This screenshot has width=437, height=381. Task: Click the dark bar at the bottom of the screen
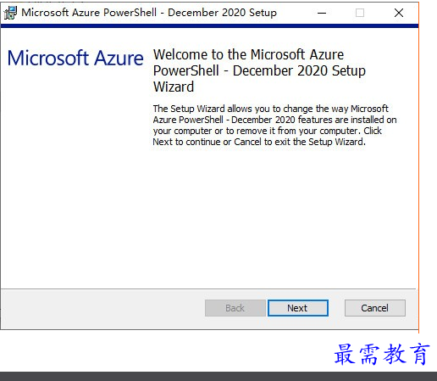tap(218, 377)
